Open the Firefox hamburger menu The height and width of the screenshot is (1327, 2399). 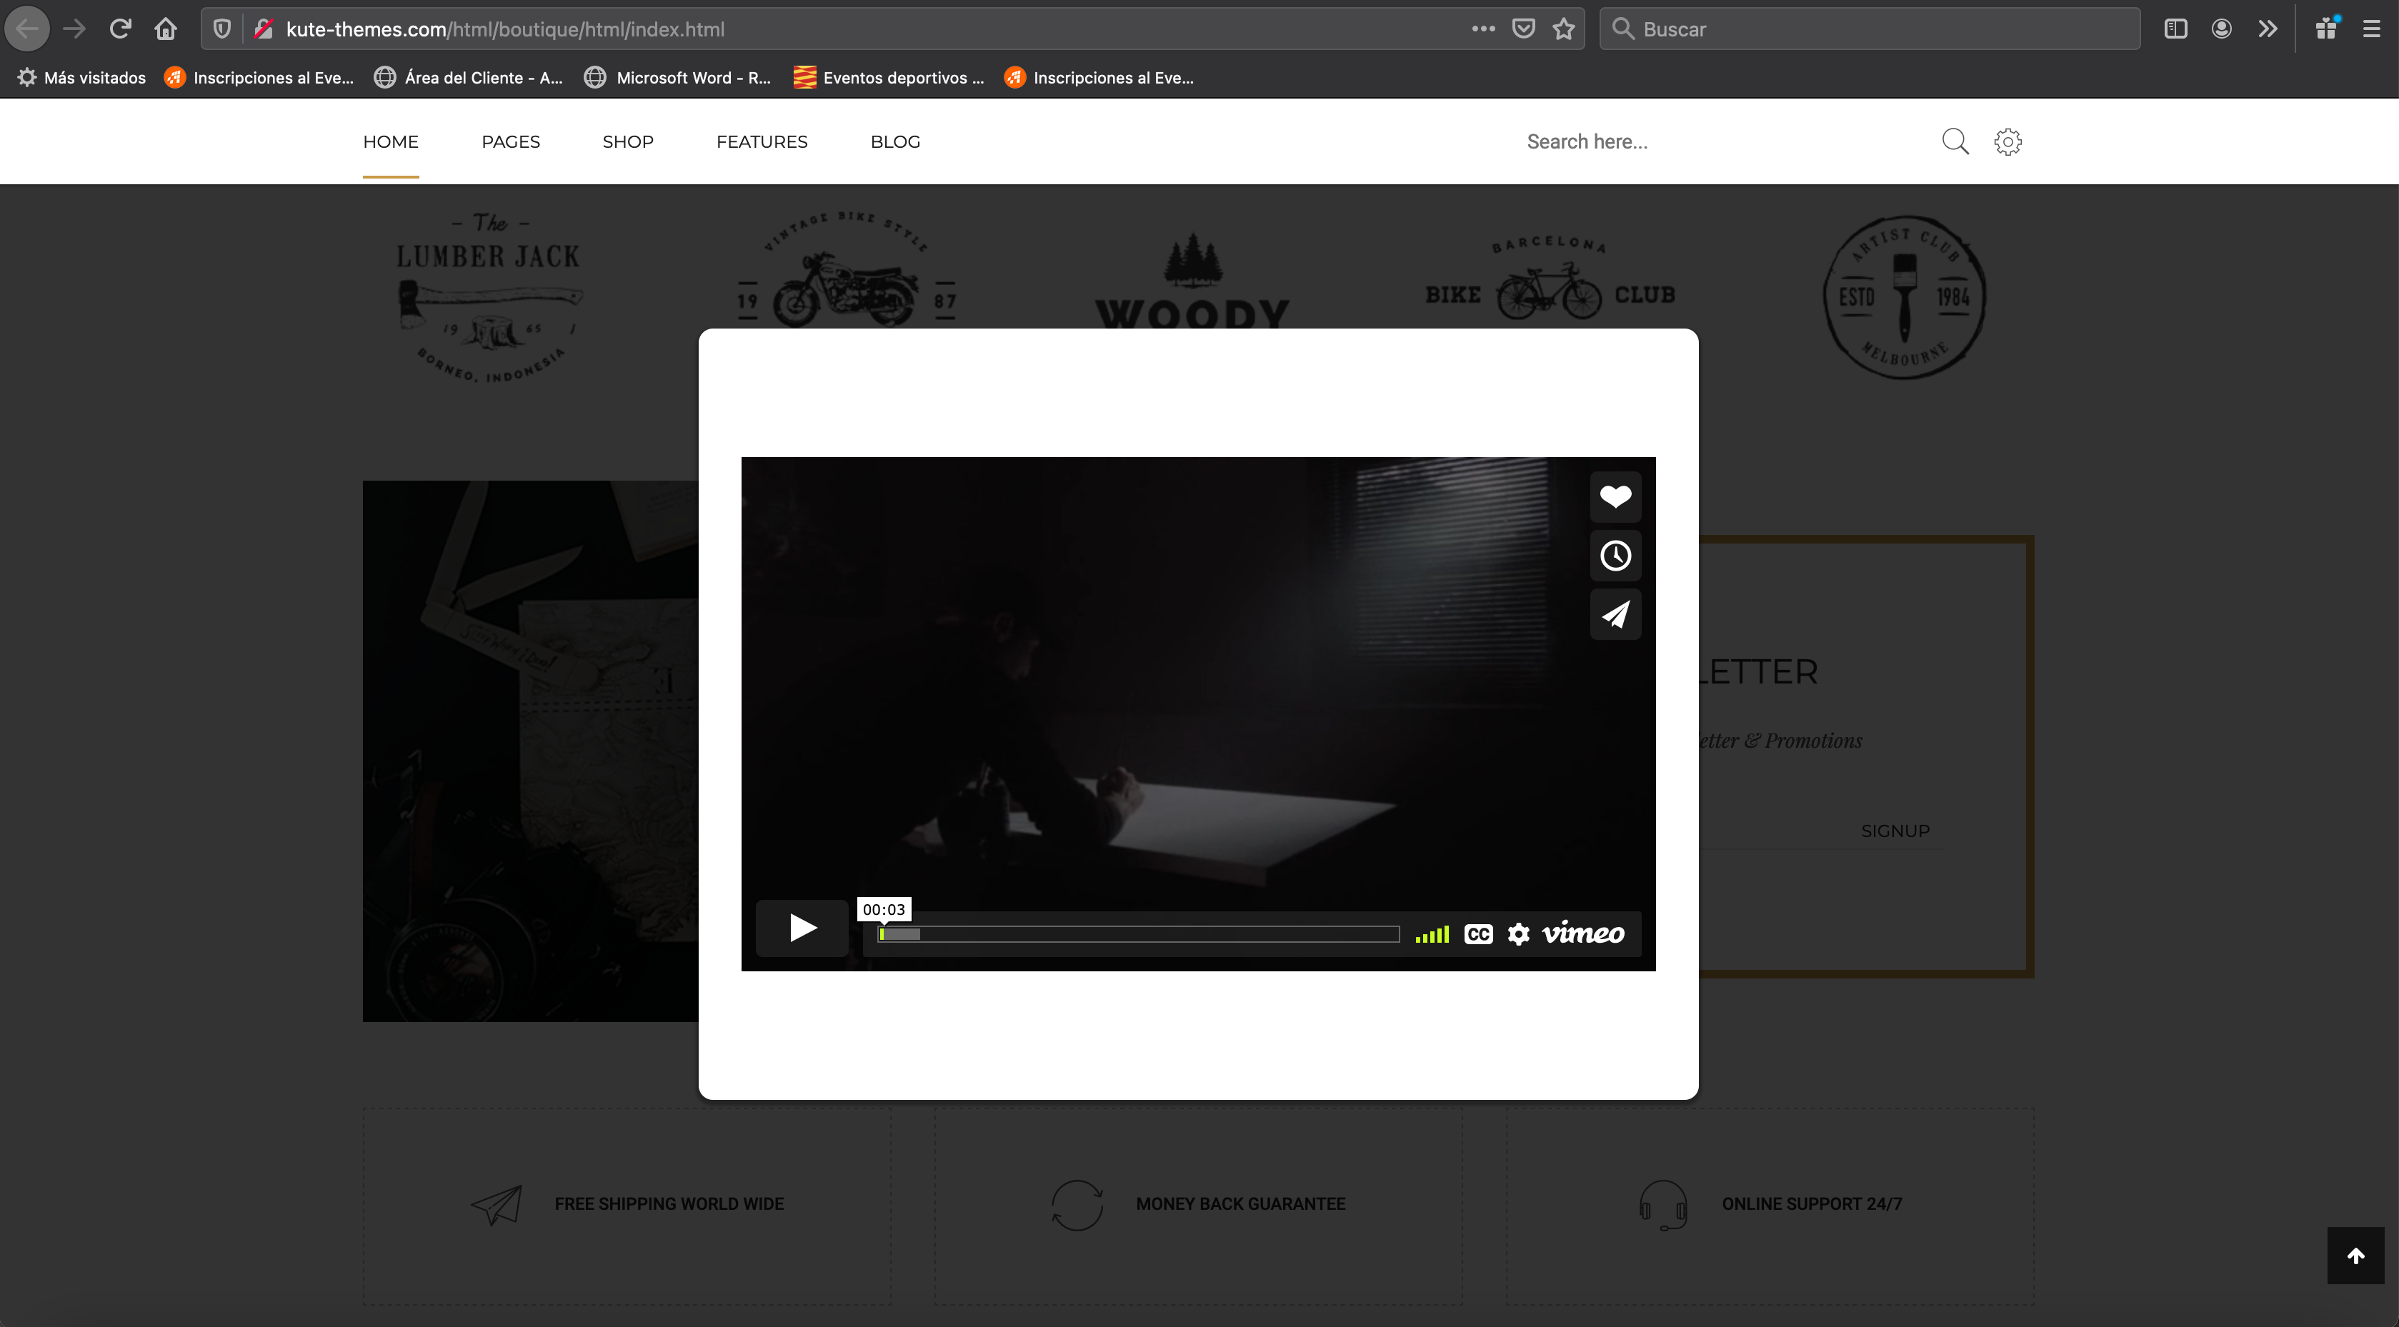[2371, 29]
